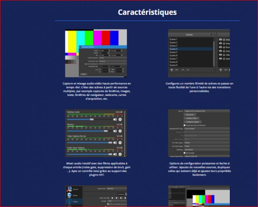Open the color bars transform thumbnail
This screenshot has height=207, width=258.
tap(96, 53)
